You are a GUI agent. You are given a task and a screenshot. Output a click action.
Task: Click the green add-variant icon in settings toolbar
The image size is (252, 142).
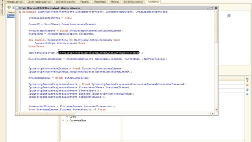tap(9, 7)
